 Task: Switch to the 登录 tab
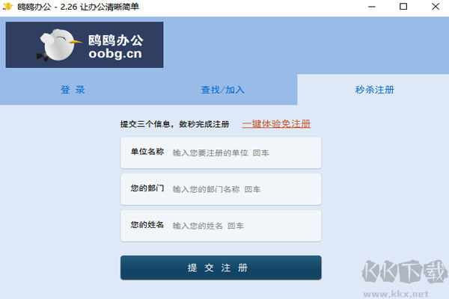click(x=73, y=90)
